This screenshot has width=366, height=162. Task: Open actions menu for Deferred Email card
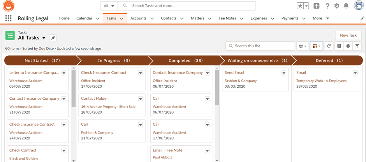click(355, 73)
